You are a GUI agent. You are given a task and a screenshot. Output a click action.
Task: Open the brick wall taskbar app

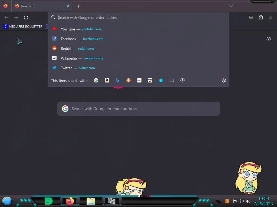pyautogui.click(x=112, y=201)
